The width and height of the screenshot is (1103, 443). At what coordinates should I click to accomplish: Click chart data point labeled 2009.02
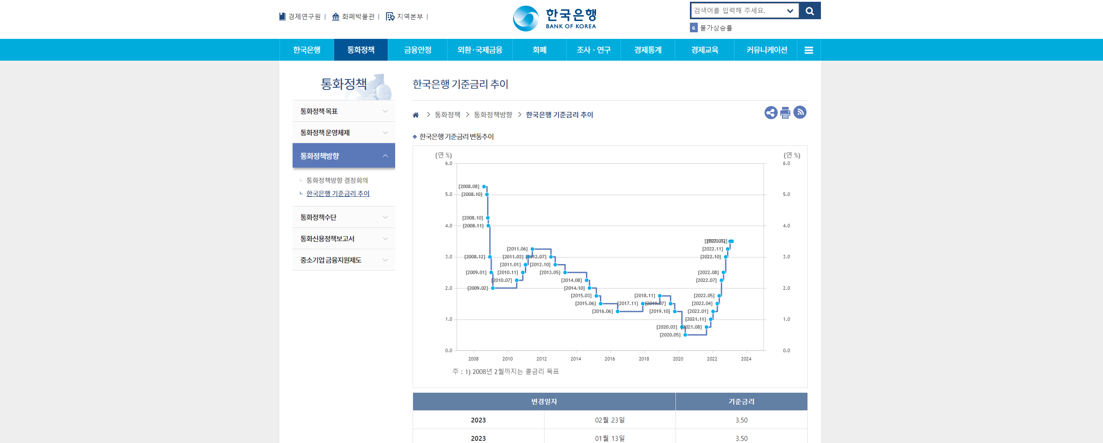click(493, 288)
